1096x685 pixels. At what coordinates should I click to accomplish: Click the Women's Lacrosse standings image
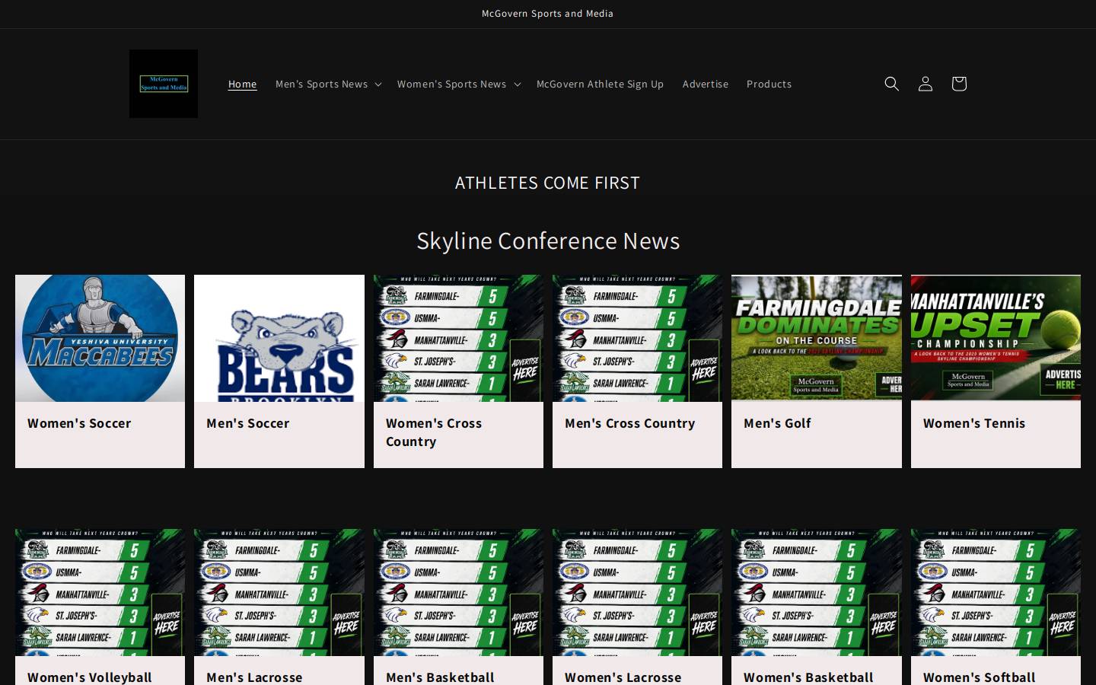(637, 592)
